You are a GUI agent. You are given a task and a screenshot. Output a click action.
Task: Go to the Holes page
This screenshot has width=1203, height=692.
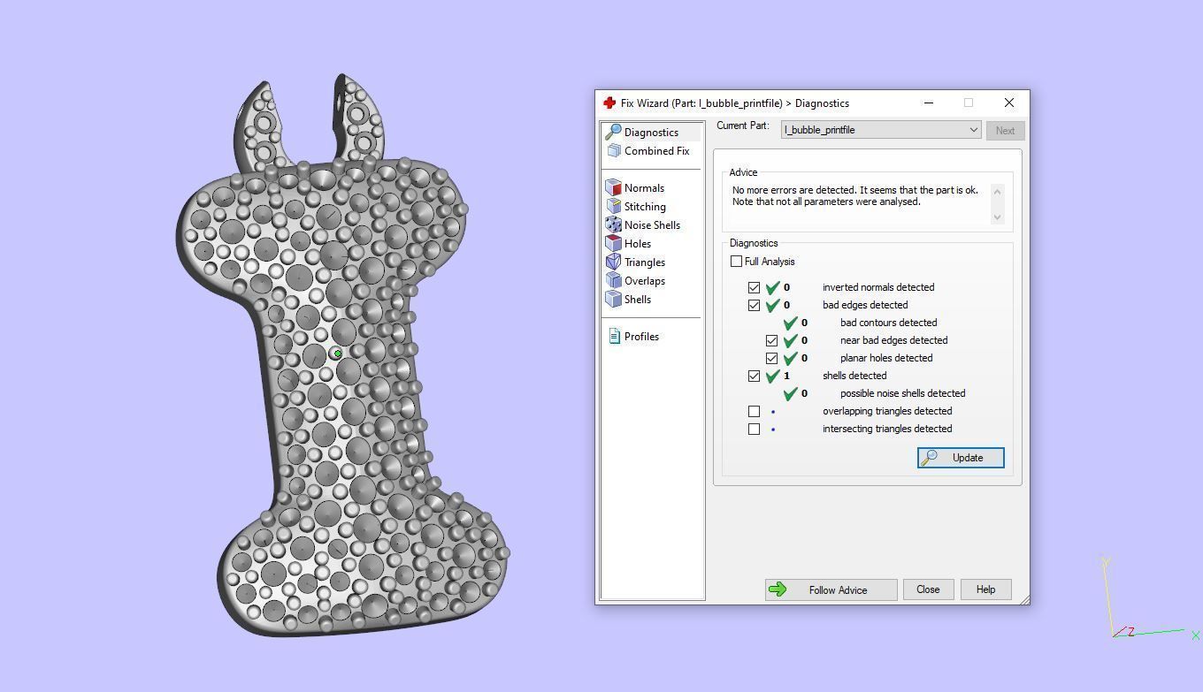(x=638, y=244)
